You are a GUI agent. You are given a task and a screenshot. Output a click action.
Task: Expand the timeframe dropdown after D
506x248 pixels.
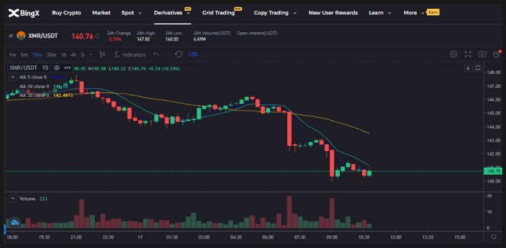(91, 54)
